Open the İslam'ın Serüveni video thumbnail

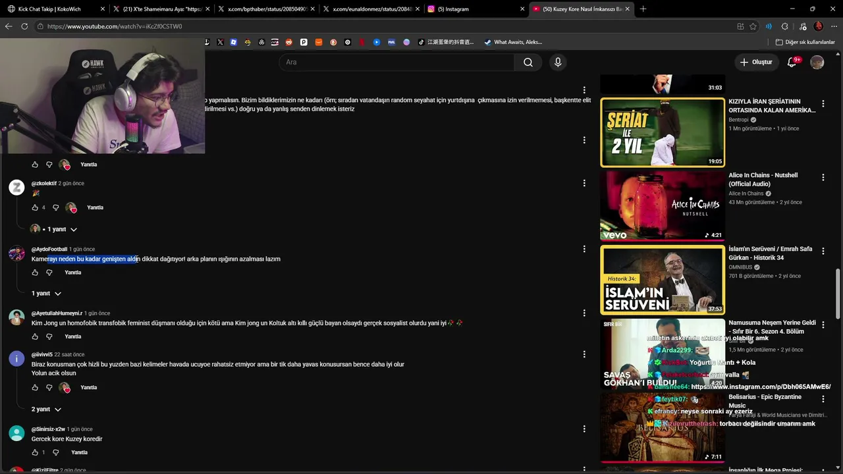pyautogui.click(x=663, y=280)
